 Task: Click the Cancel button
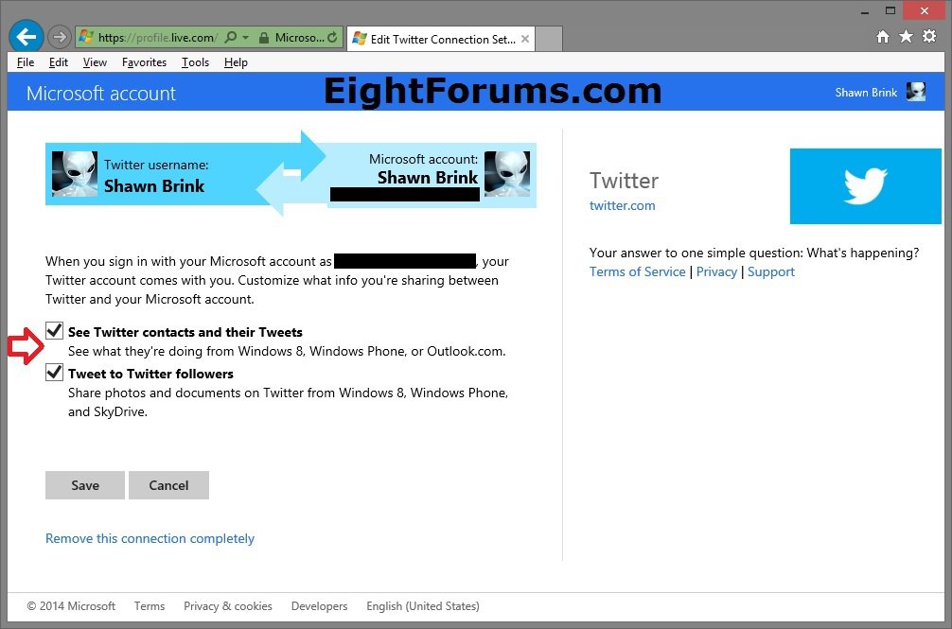[168, 485]
